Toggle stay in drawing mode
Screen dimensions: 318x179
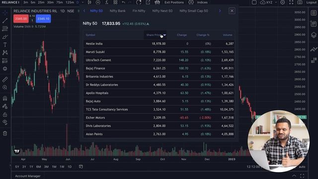point(5,106)
